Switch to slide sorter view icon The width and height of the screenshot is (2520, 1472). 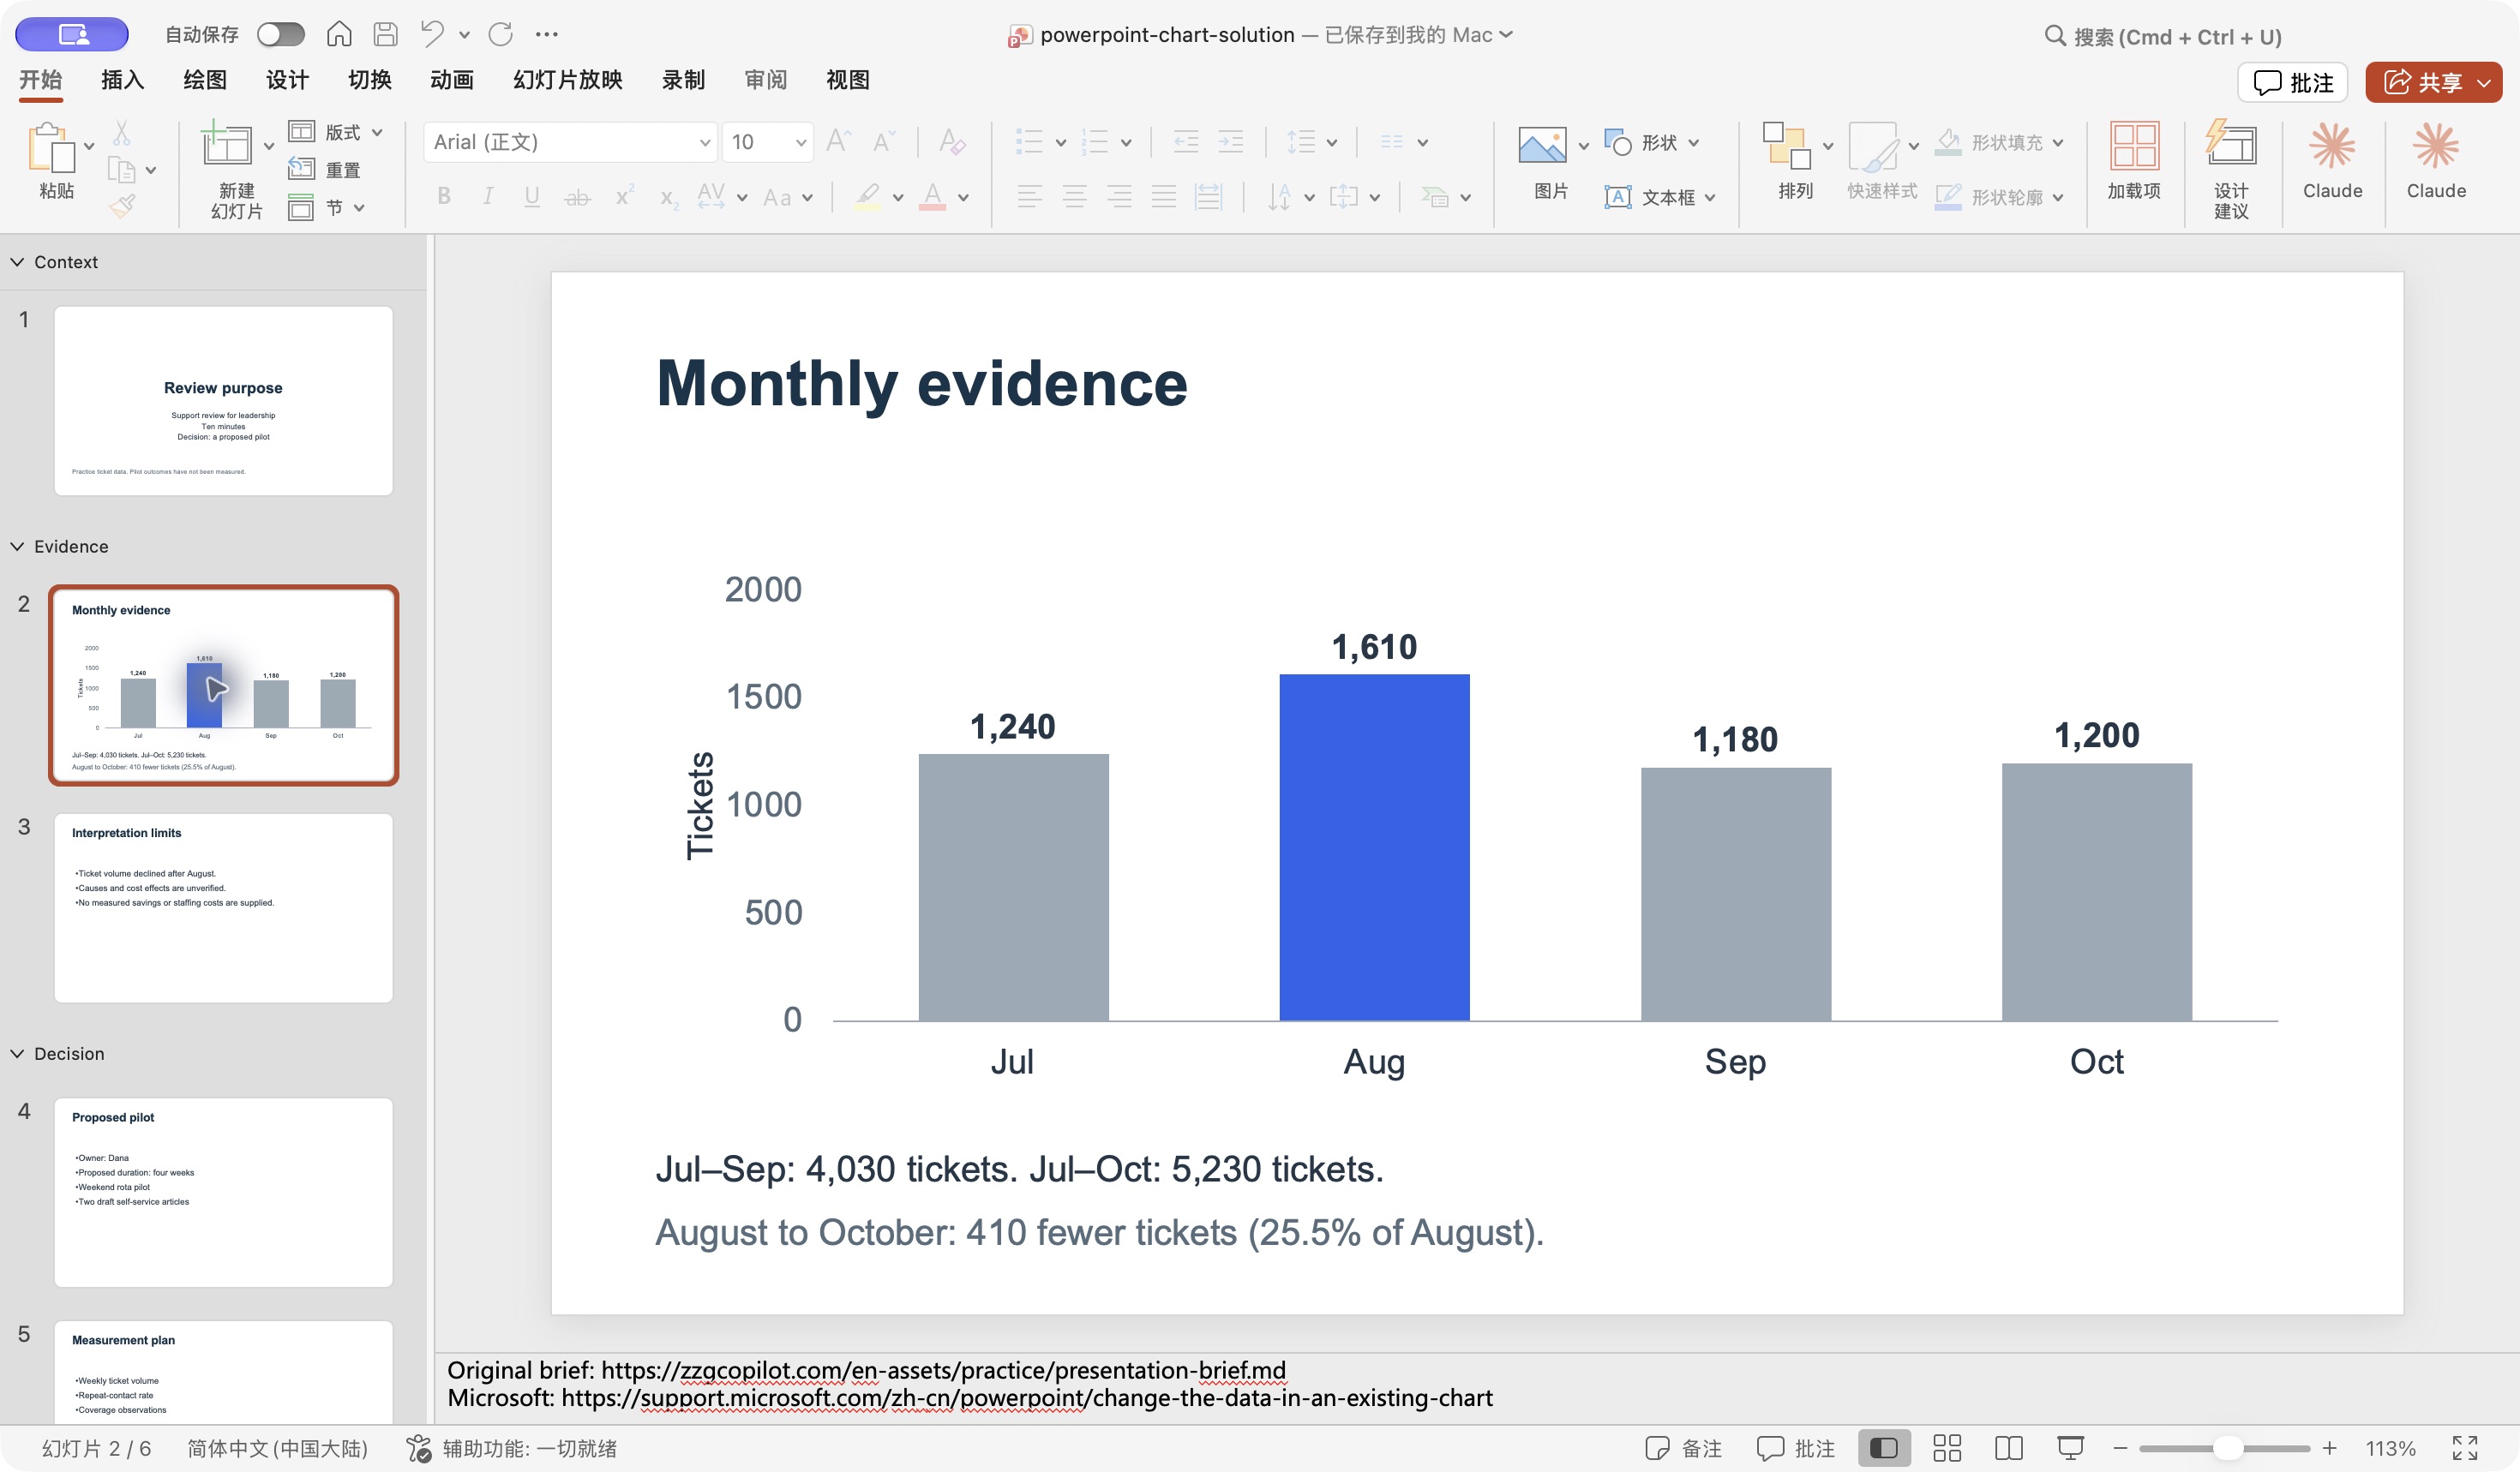1946,1448
